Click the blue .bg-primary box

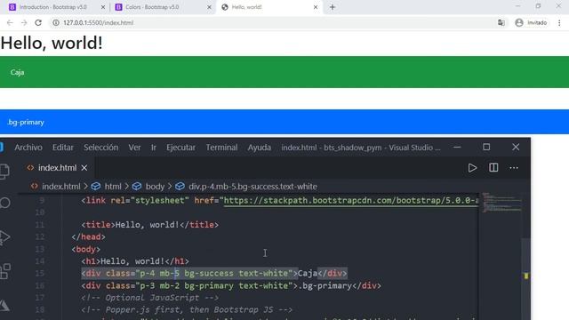pyautogui.click(x=284, y=122)
